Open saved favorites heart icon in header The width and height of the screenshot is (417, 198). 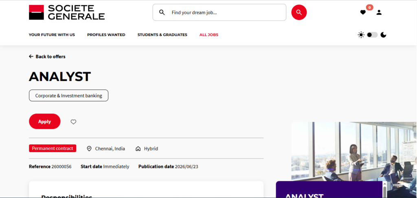363,12
